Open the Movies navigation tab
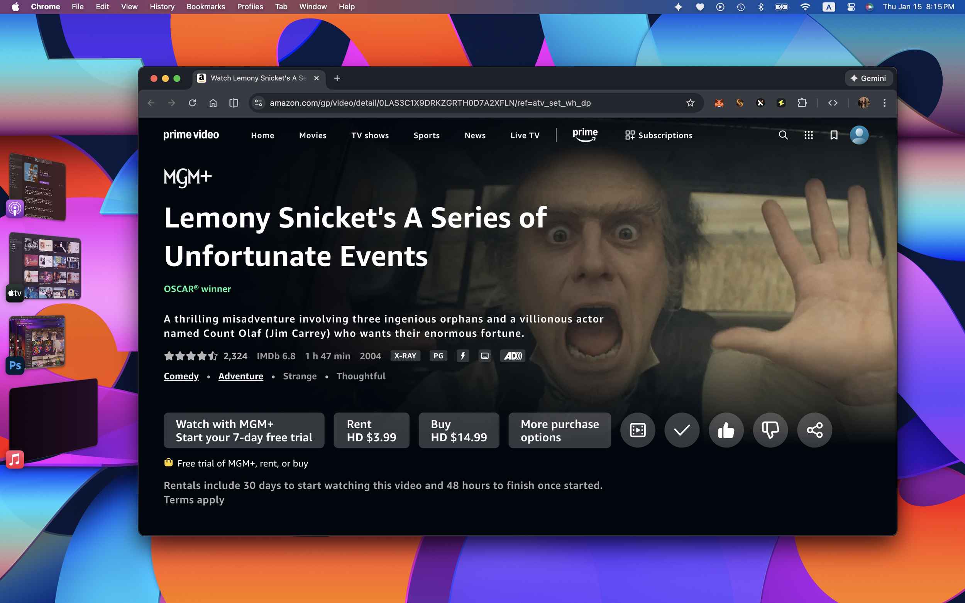This screenshot has height=603, width=965. [x=313, y=135]
